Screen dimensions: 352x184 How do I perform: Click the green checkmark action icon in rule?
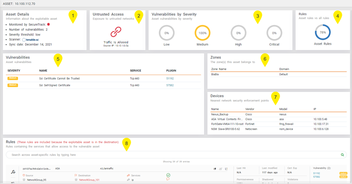click(x=168, y=175)
